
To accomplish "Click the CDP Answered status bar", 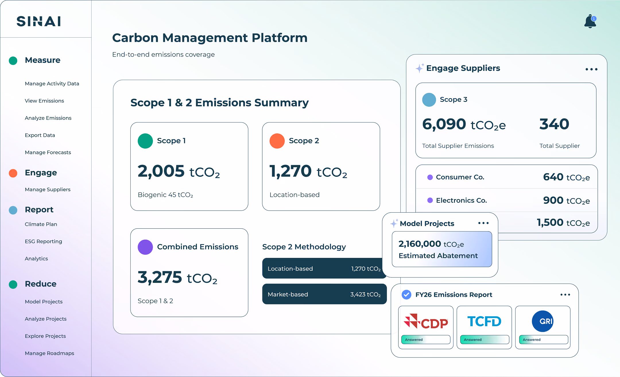I will pyautogui.click(x=426, y=339).
